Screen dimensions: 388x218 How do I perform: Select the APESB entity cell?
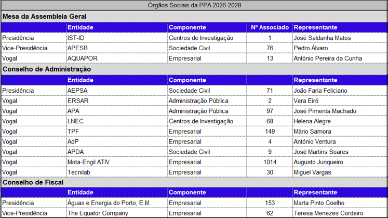pos(77,48)
